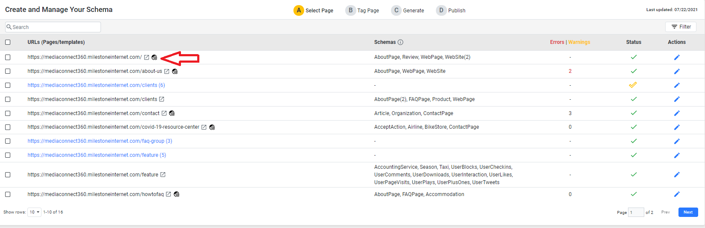Expand the clients (6) group link
Image resolution: width=705 pixels, height=228 pixels.
96,85
